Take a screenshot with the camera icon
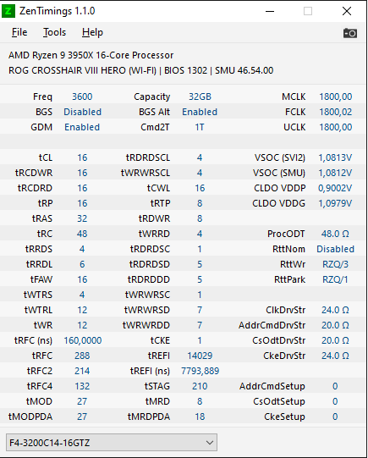The image size is (368, 458). pos(350,33)
